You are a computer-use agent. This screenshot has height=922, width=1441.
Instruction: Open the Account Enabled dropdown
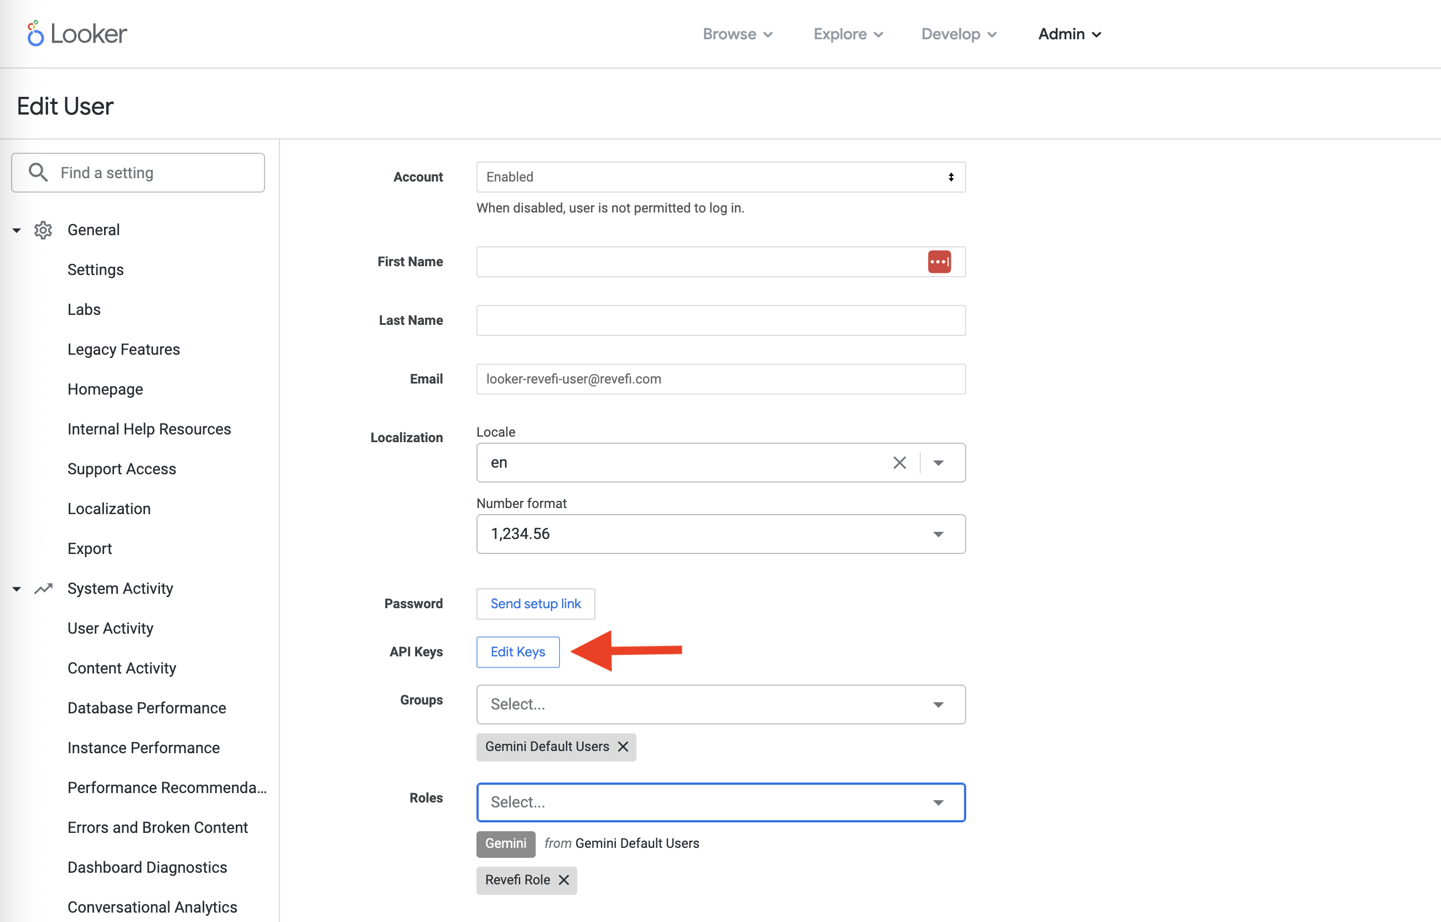720,177
